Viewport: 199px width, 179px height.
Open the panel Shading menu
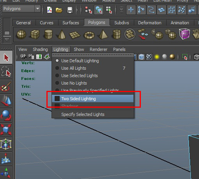40,49
